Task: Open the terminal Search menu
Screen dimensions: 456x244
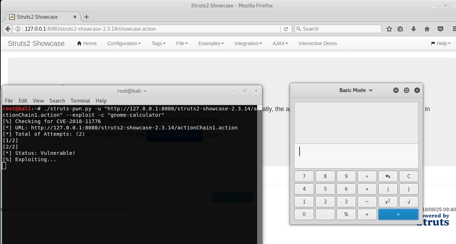Action: point(57,100)
